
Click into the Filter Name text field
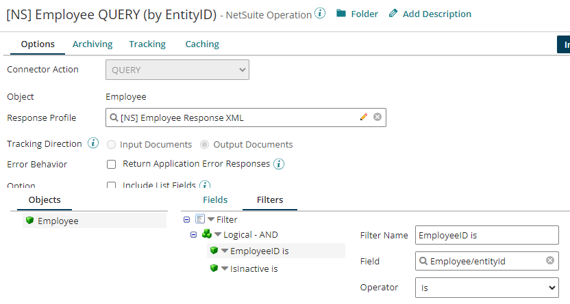(x=486, y=235)
